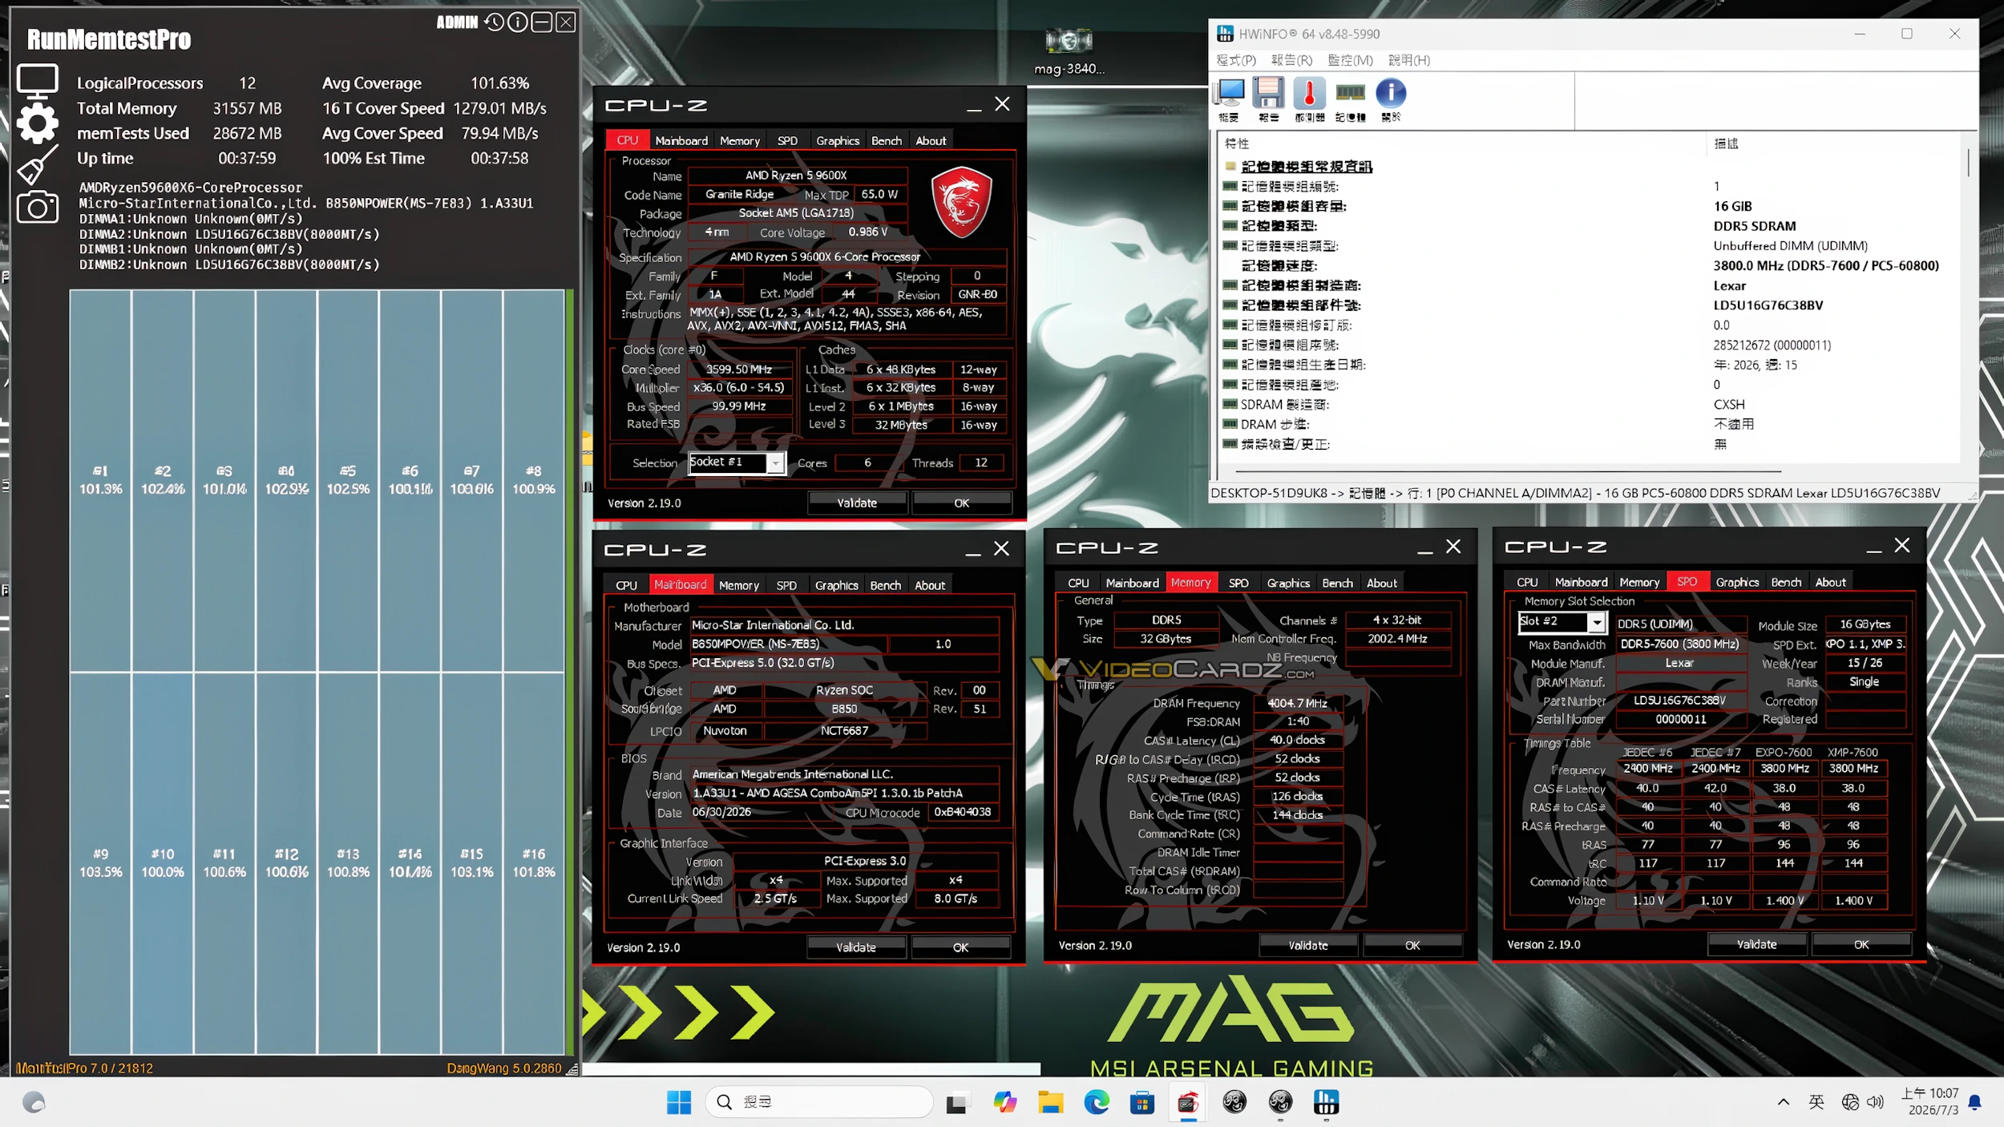Open HWiNFO Memory module toolbar icon

(1351, 99)
